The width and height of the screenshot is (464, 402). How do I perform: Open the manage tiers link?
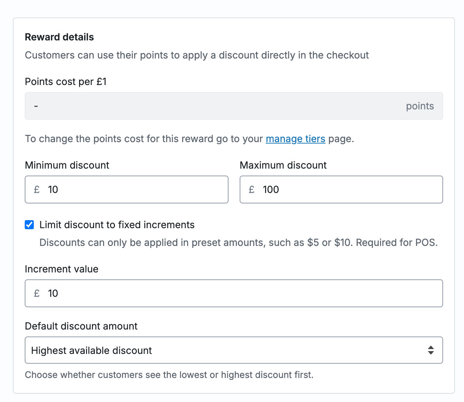(x=295, y=139)
